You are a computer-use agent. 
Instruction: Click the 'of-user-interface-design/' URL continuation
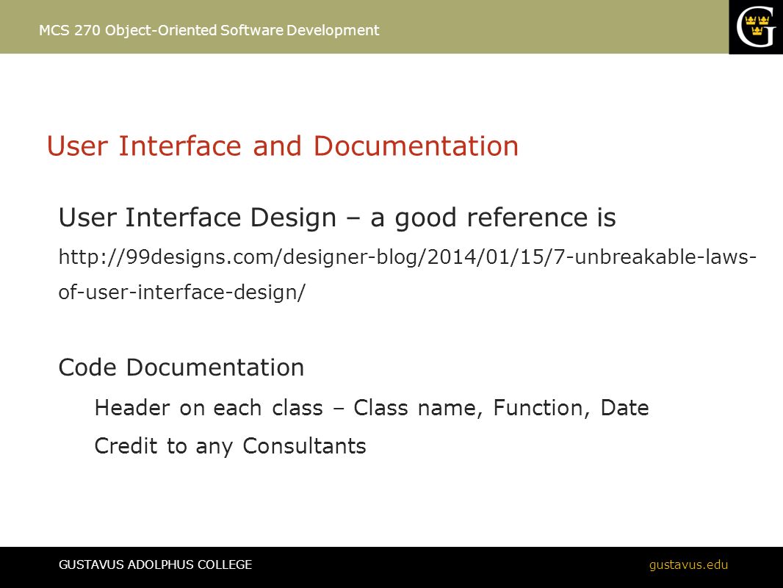tap(181, 293)
